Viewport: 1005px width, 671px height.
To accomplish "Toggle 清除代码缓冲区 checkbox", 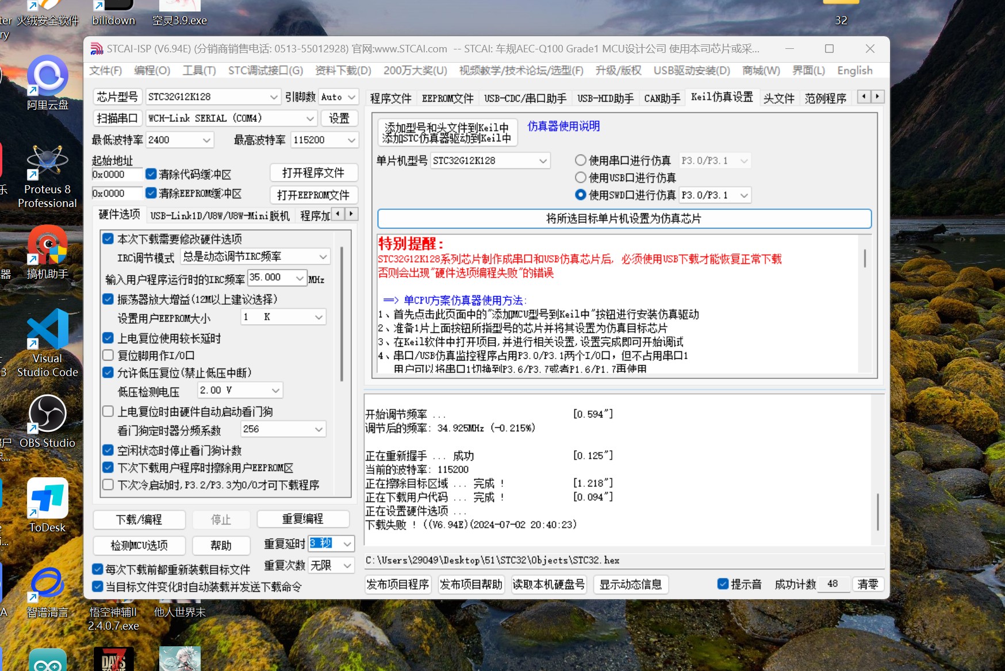I will coord(151,174).
